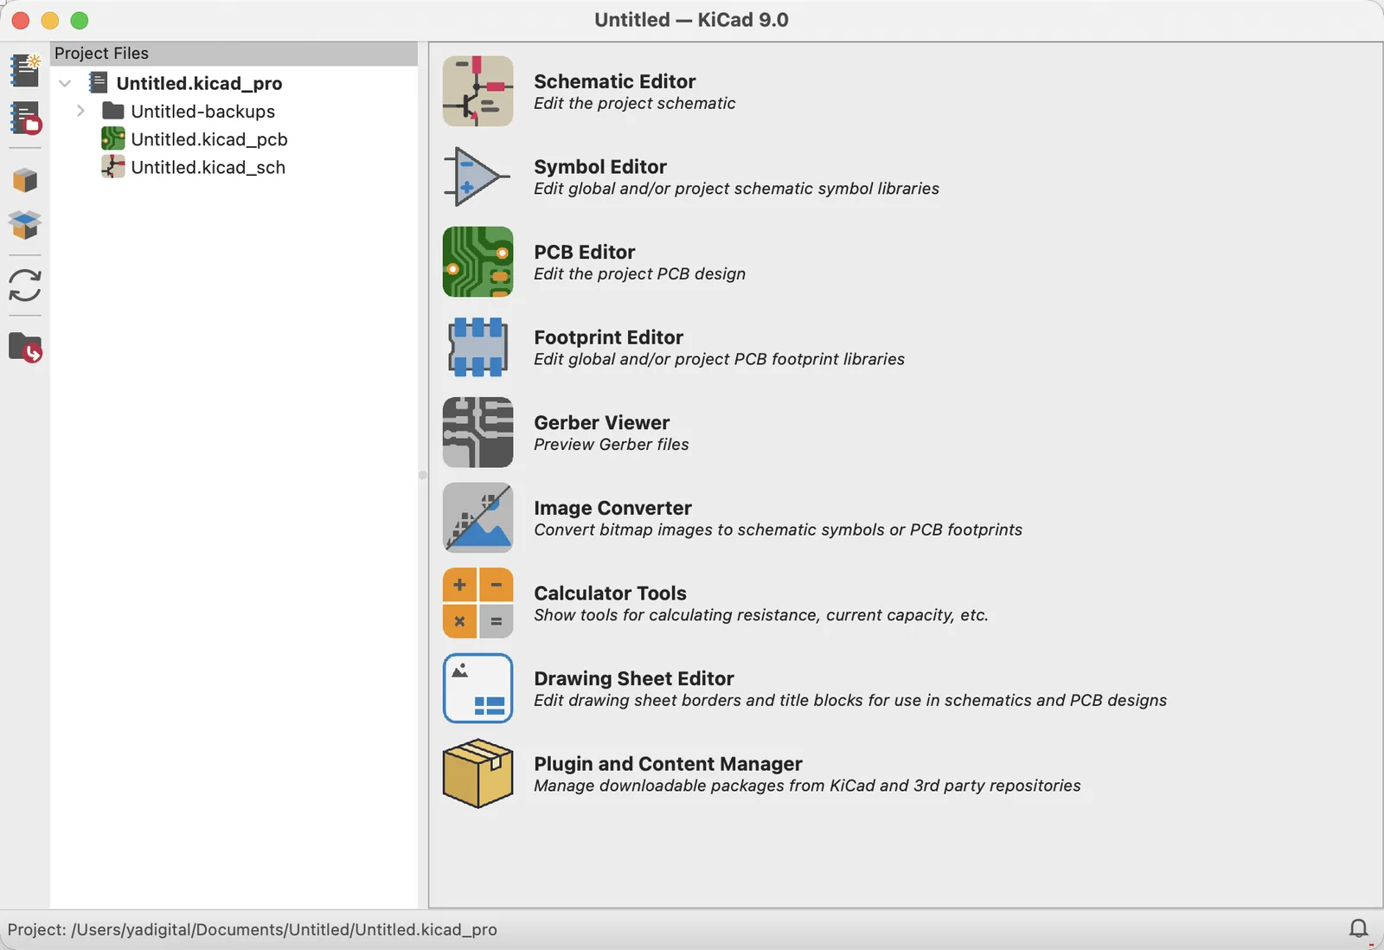Select the Untitled.kicad_pcb file
This screenshot has width=1384, height=950.
pos(209,138)
